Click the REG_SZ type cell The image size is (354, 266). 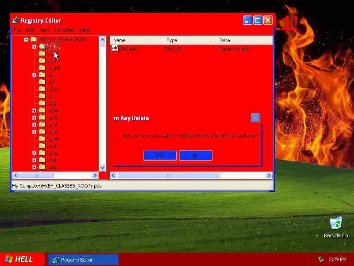173,49
